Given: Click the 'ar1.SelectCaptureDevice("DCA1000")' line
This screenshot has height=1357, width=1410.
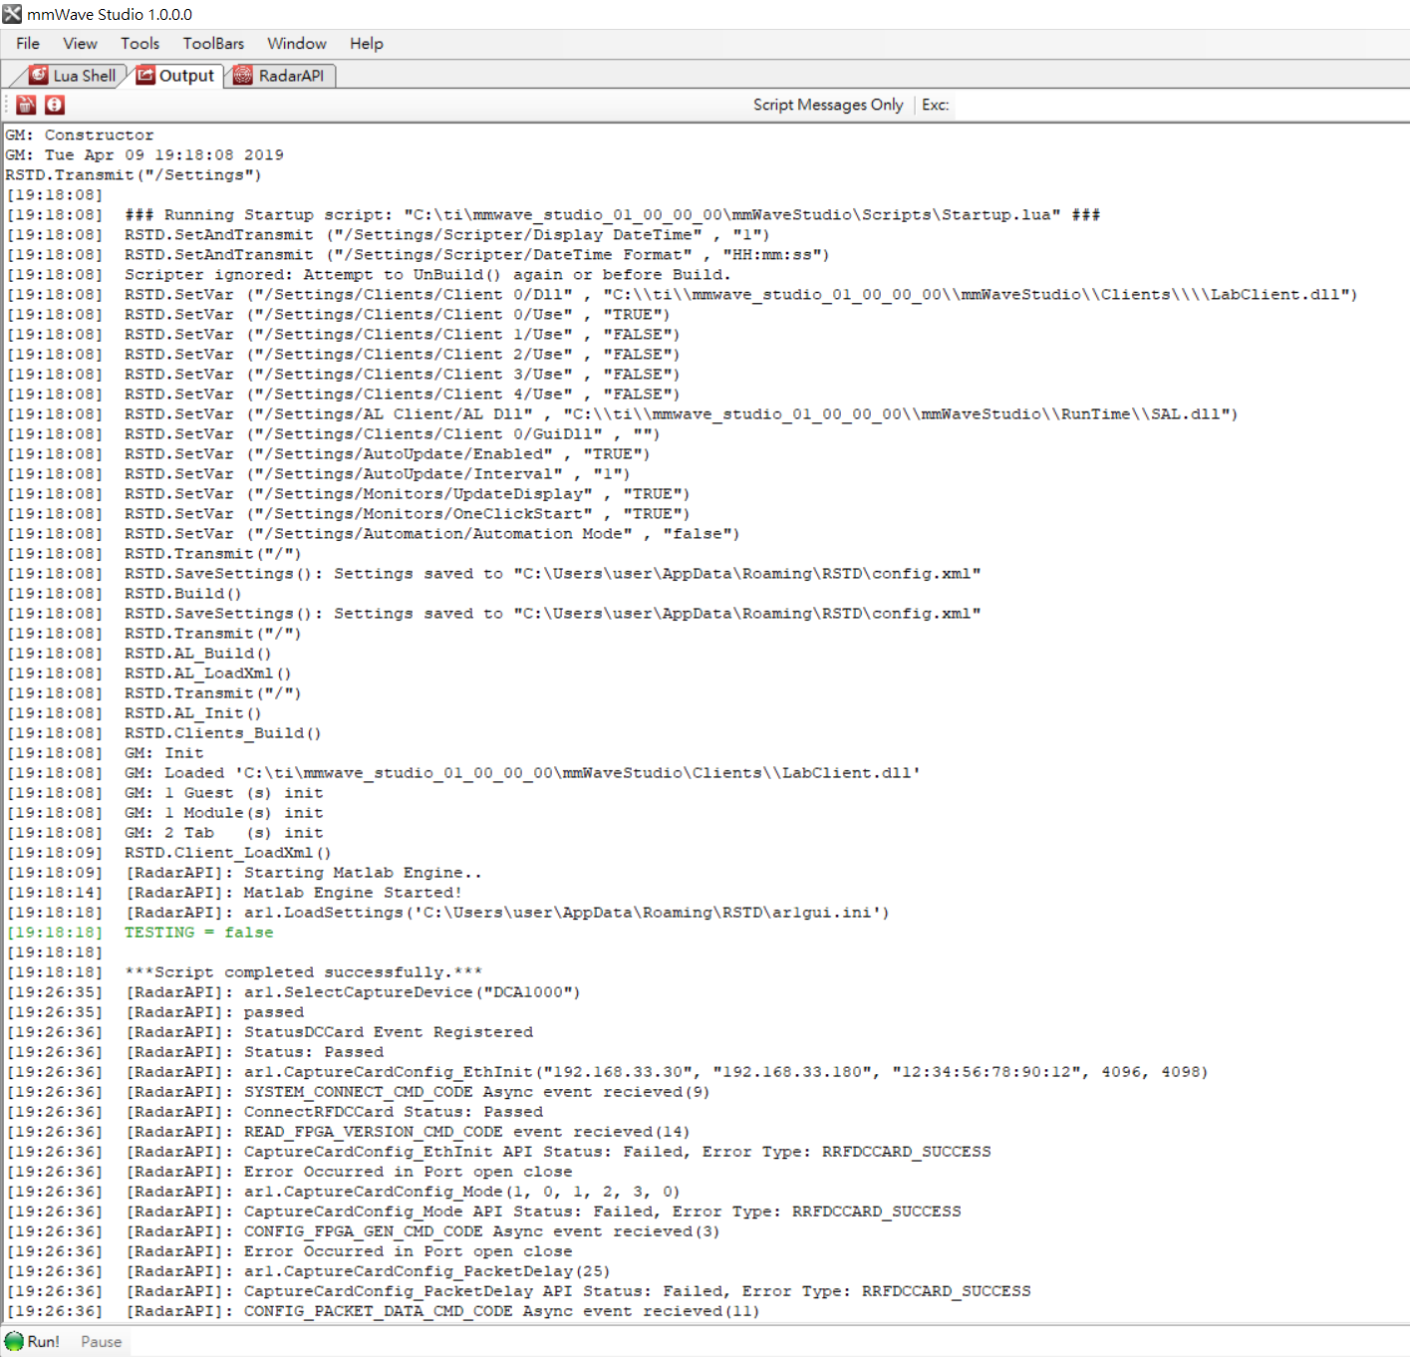Looking at the screenshot, I should pos(294,991).
